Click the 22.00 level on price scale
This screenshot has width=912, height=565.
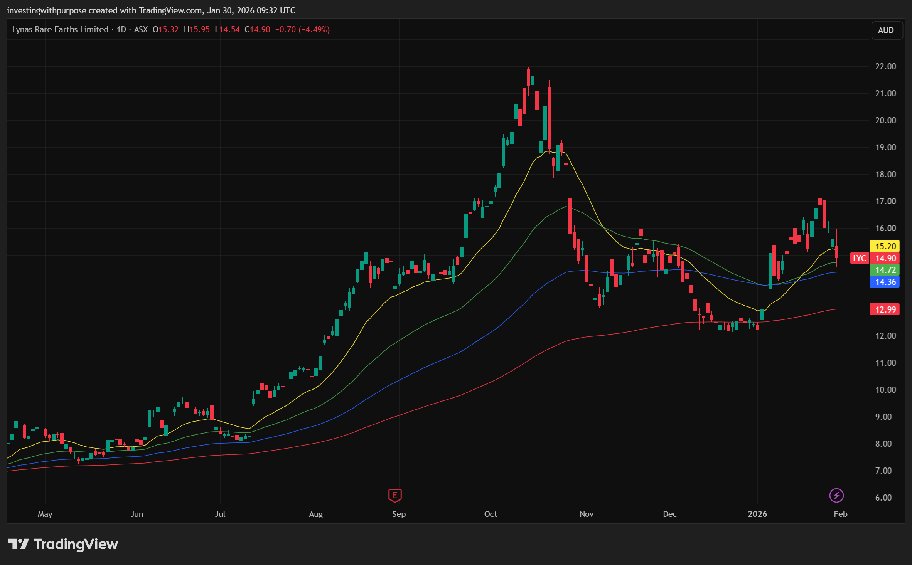click(x=885, y=66)
